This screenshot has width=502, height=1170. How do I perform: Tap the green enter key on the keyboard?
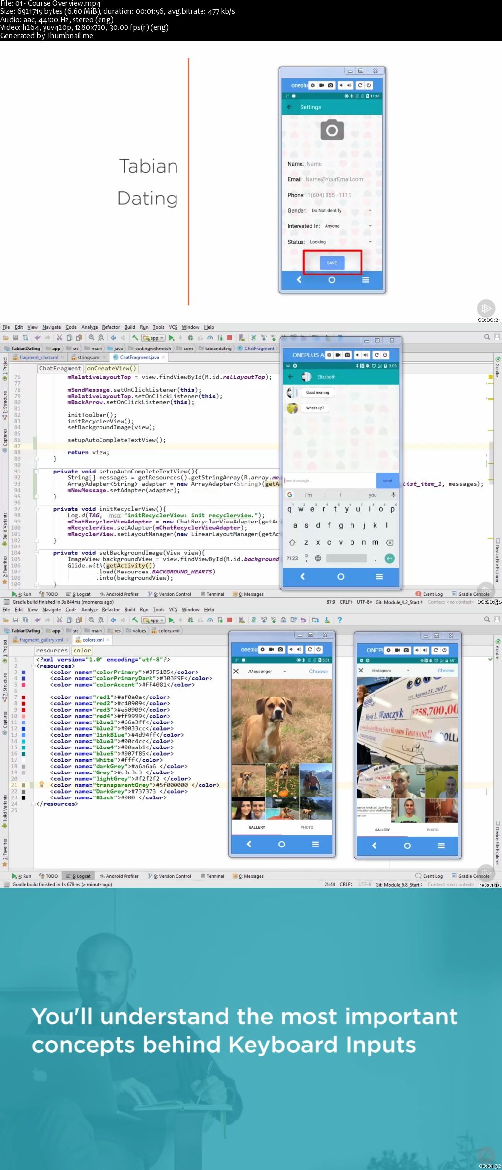tap(389, 558)
